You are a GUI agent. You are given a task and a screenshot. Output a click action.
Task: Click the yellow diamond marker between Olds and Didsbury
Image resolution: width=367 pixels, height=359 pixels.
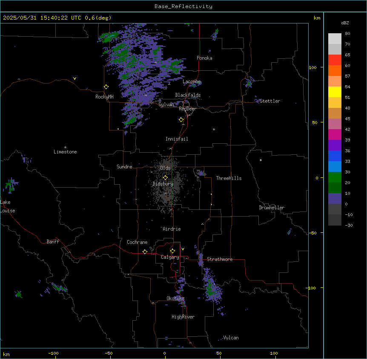(x=165, y=178)
